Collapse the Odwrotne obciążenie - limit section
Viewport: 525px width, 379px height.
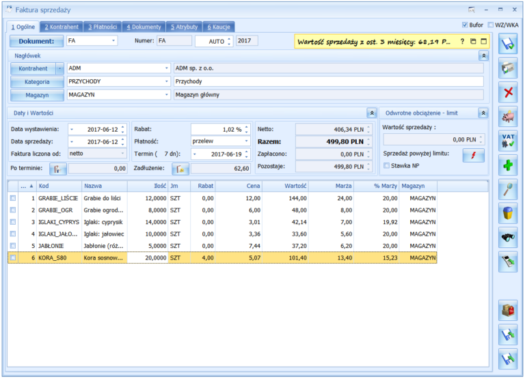click(x=483, y=113)
